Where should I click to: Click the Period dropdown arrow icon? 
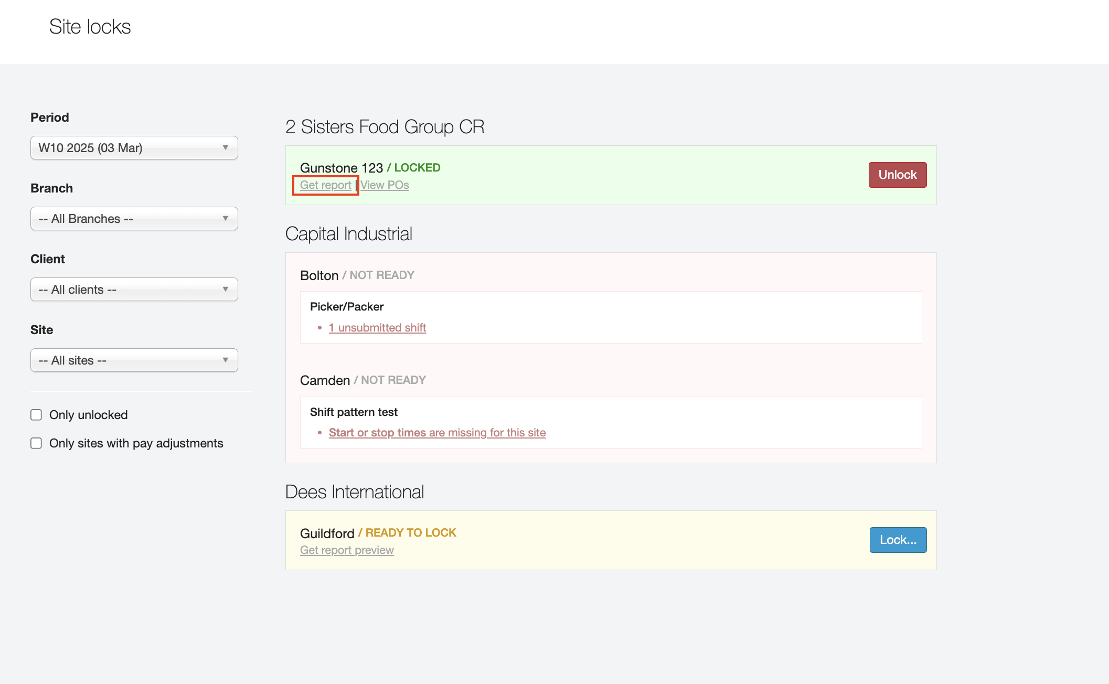pos(226,147)
